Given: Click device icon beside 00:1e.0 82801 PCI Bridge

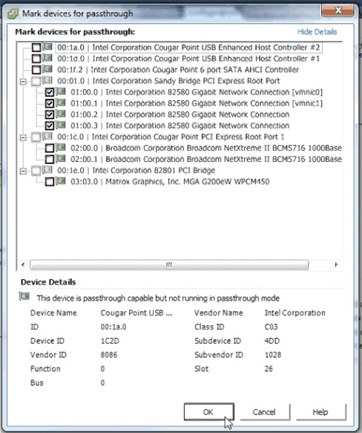Looking at the screenshot, I should pyautogui.click(x=47, y=170).
